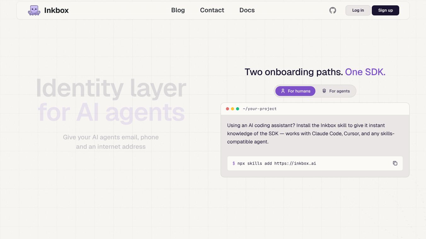
Task: Copy the npx skills command
Action: tap(395, 163)
